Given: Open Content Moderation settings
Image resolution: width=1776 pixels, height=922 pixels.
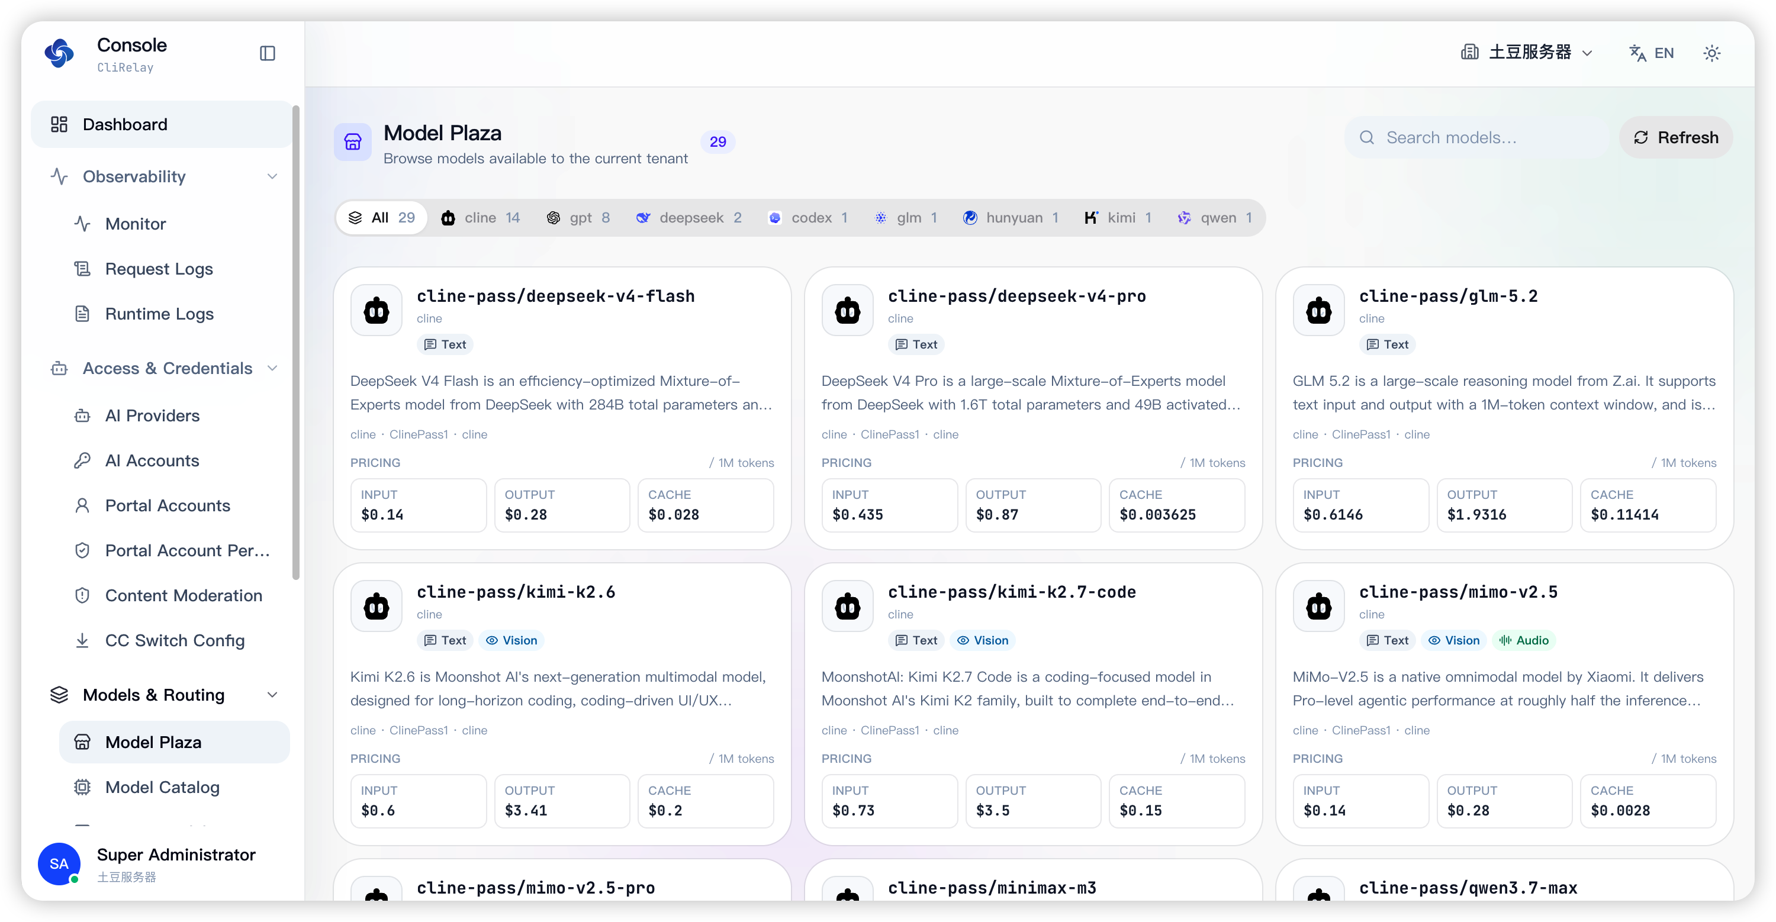Looking at the screenshot, I should pos(173,595).
